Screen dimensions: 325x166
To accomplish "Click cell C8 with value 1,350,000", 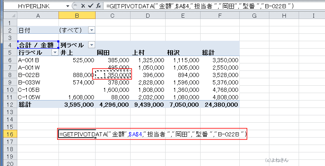I will click(113, 75).
